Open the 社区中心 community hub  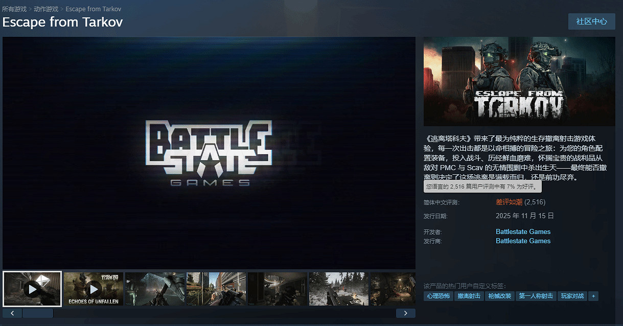pos(591,21)
